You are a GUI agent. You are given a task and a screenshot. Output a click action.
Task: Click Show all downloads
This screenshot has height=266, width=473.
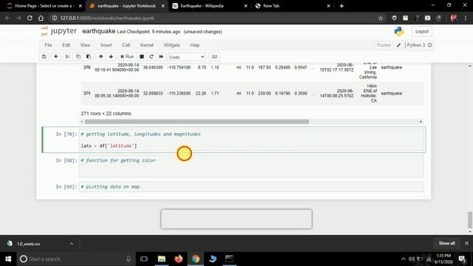pos(446,243)
